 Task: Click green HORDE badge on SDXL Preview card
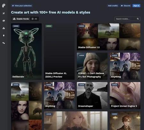(49, 26)
